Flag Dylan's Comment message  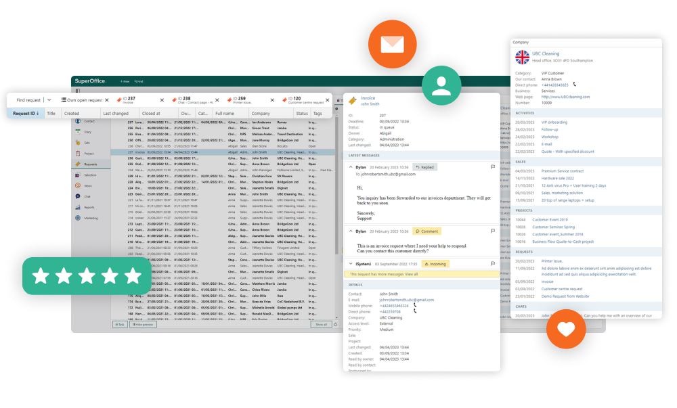pyautogui.click(x=492, y=231)
